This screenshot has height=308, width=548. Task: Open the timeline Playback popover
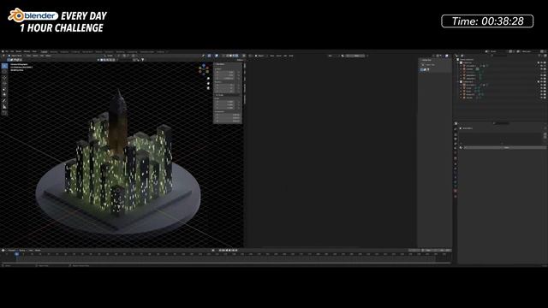pos(11,250)
